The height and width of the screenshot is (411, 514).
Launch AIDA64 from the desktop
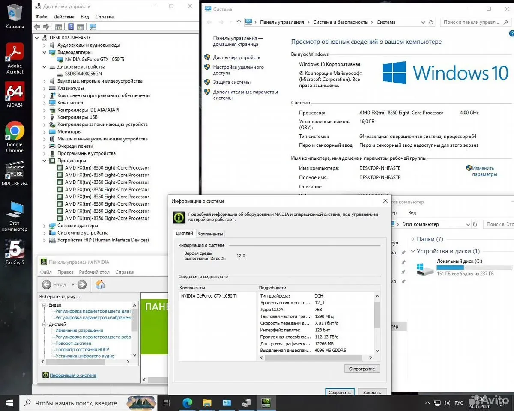coord(15,95)
